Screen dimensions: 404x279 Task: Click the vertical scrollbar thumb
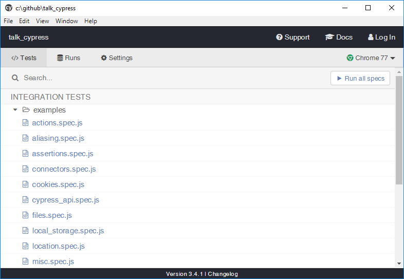click(399, 130)
